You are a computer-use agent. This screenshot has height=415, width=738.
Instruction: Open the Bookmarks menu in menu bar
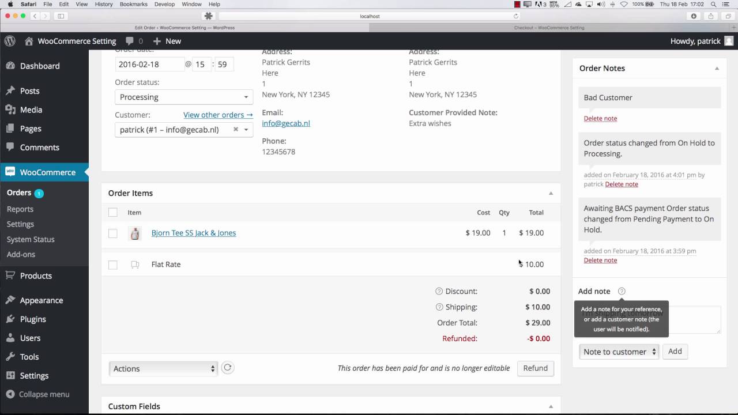[x=133, y=4]
